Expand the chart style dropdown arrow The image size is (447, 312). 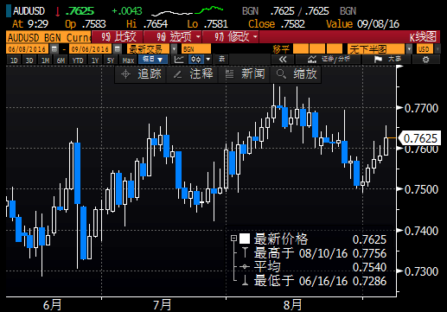click(x=208, y=60)
